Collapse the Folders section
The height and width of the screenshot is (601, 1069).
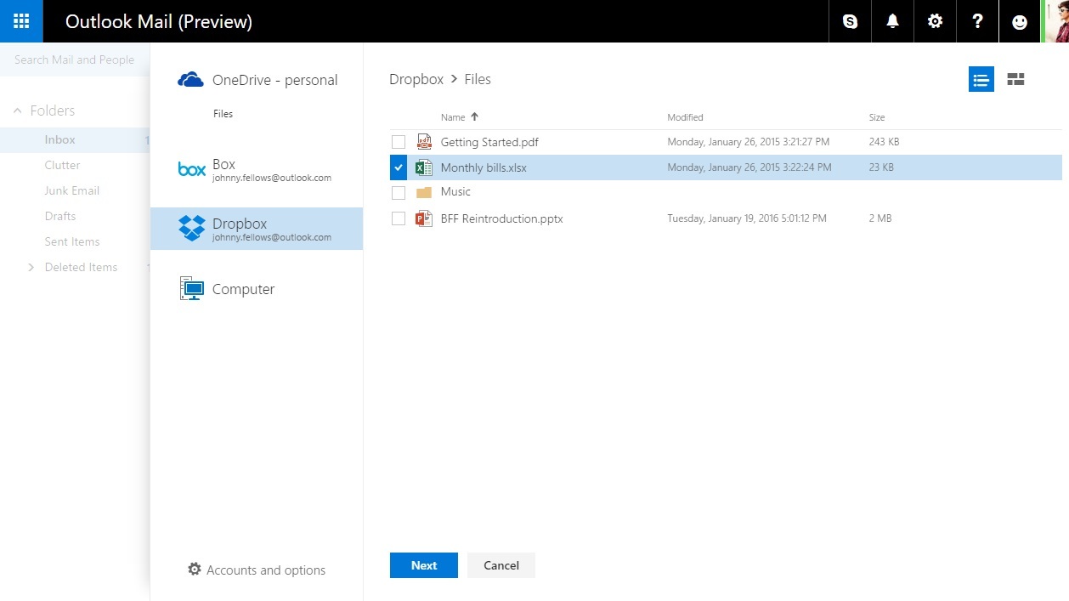(18, 111)
